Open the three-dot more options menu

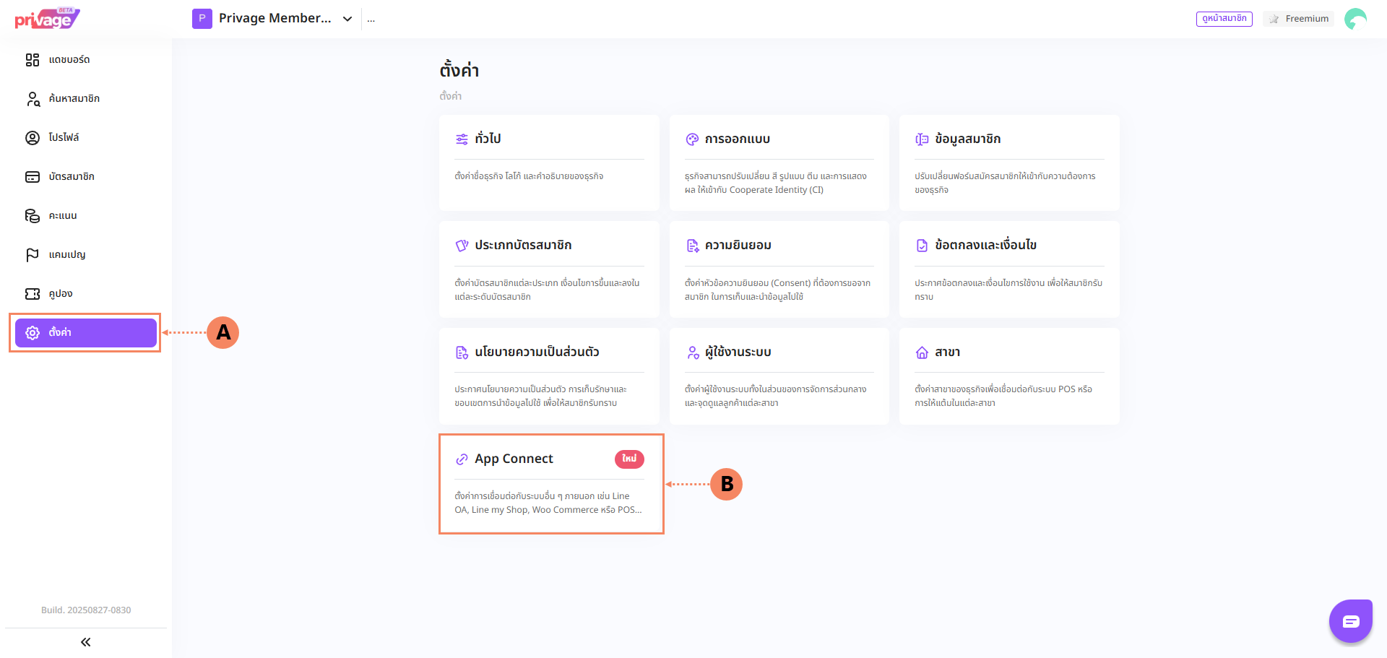[371, 20]
